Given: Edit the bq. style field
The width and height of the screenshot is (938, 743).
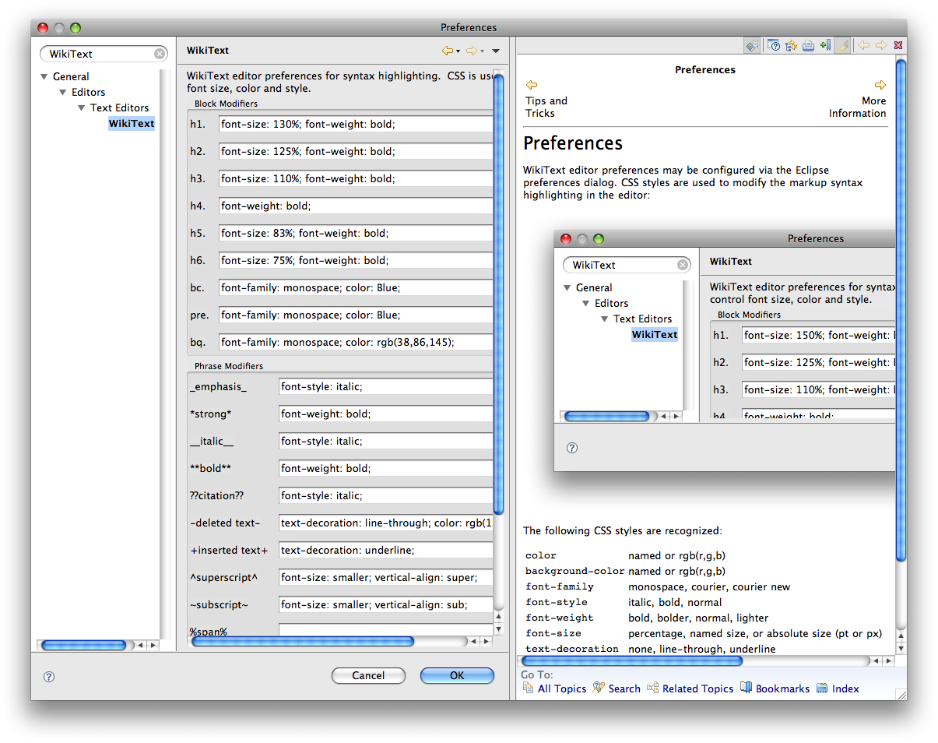Looking at the screenshot, I should 356,342.
